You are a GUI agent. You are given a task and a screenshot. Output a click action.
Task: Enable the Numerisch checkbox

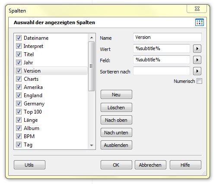tap(199, 81)
